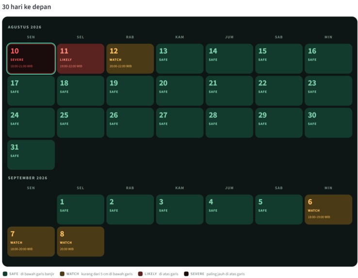
Task: Click legend text 'di bawah garis banjir'
Action: [37, 274]
